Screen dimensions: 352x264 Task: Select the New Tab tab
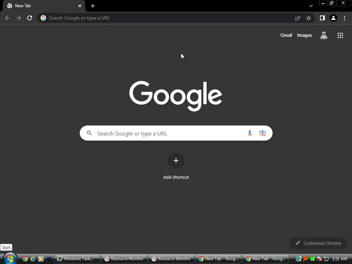point(44,6)
